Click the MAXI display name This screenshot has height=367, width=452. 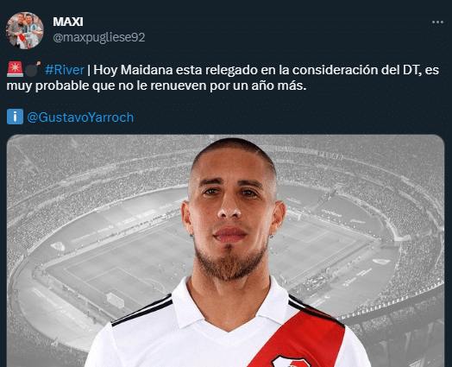click(68, 22)
